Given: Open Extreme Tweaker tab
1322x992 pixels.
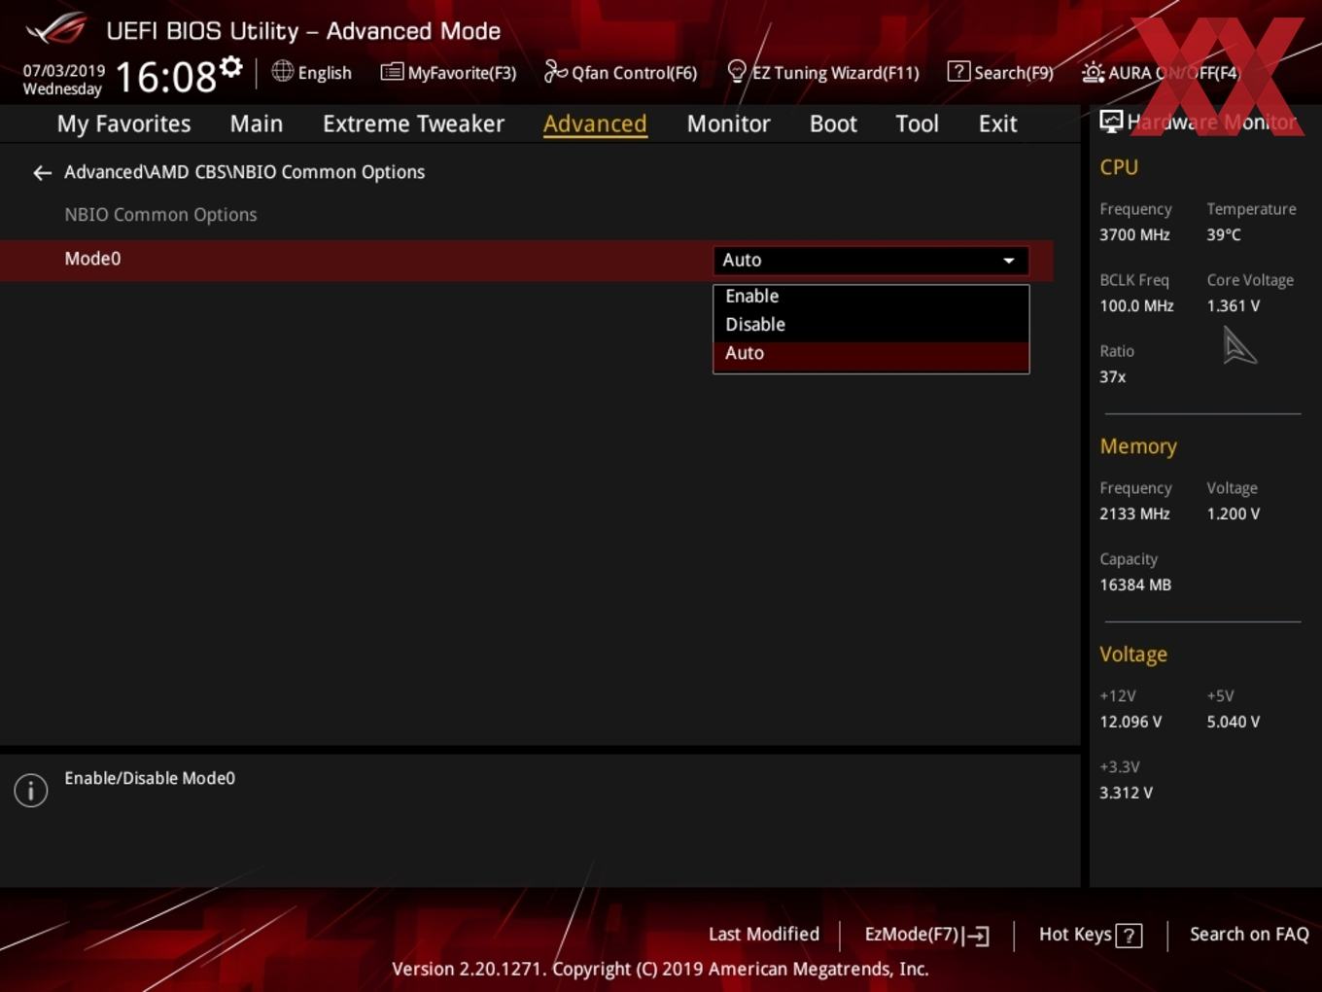Looking at the screenshot, I should [x=413, y=124].
